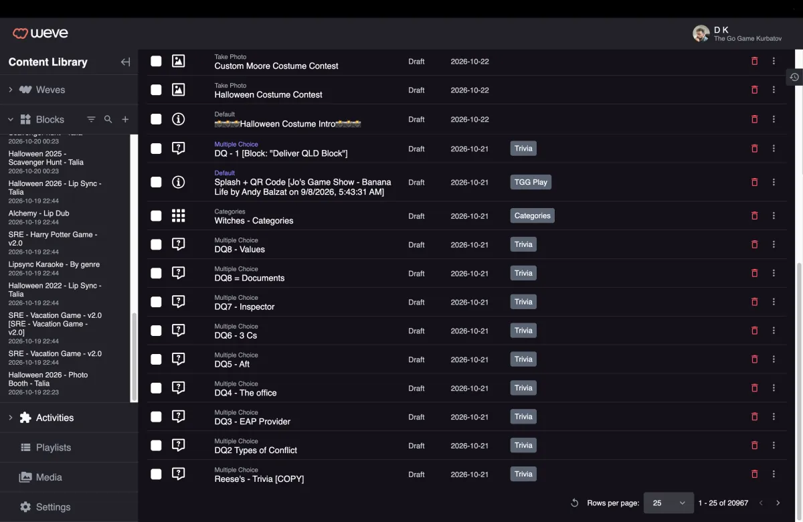Check the Halloween Costume Contest row
This screenshot has height=522, width=803.
click(156, 90)
